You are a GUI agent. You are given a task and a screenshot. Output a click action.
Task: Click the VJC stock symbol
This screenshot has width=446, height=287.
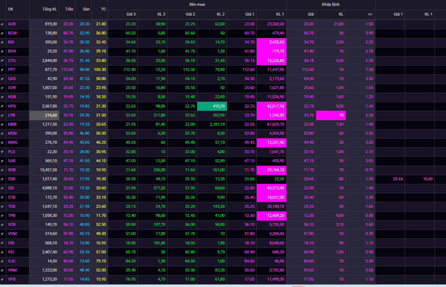coord(12,261)
